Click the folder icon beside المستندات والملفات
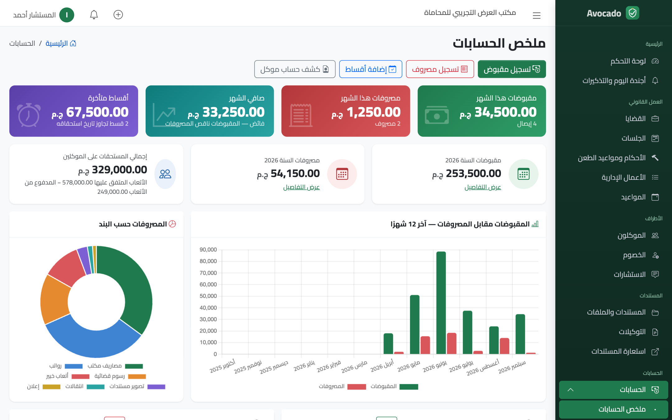This screenshot has height=420, width=672. tap(655, 312)
